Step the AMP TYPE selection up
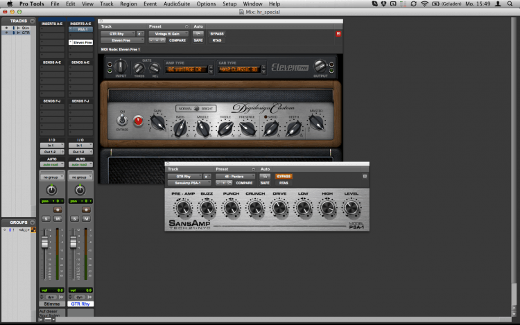Viewport: 520px width, 325px height. pyautogui.click(x=211, y=67)
